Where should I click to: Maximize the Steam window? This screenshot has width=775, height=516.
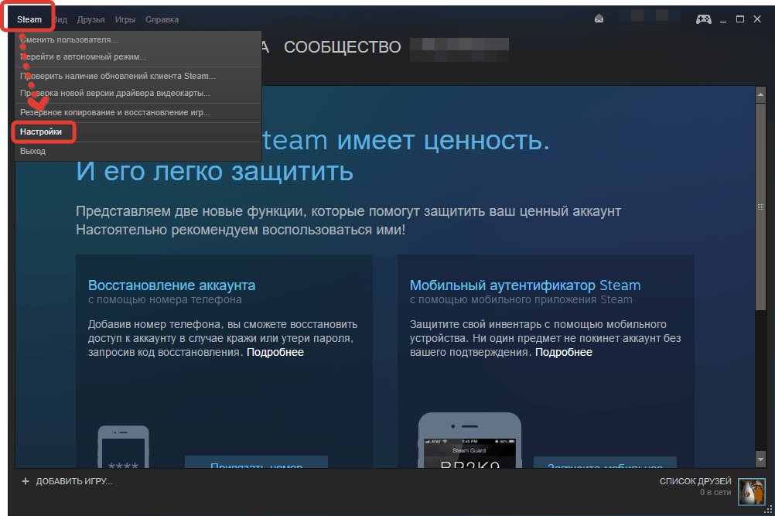[x=740, y=19]
